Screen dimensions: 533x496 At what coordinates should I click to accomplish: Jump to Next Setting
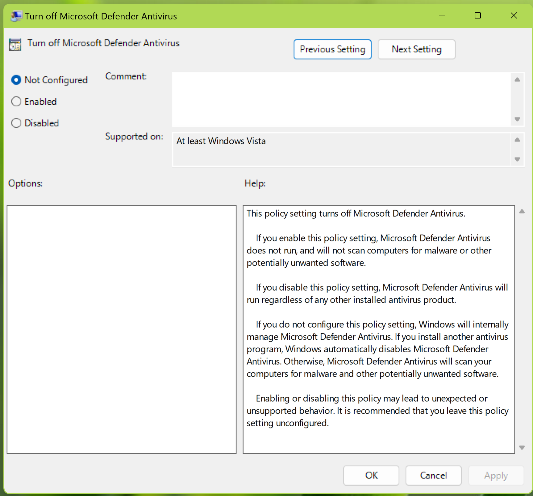coord(416,49)
